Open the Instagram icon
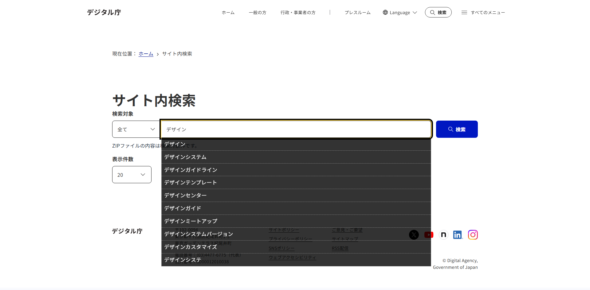 point(473,235)
